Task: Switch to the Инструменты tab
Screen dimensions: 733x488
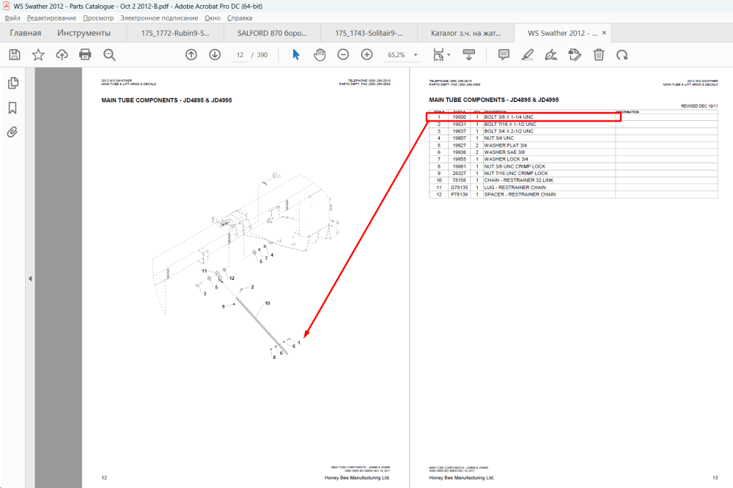Action: 84,33
